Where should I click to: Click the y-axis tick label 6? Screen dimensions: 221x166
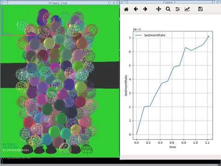point(130,52)
